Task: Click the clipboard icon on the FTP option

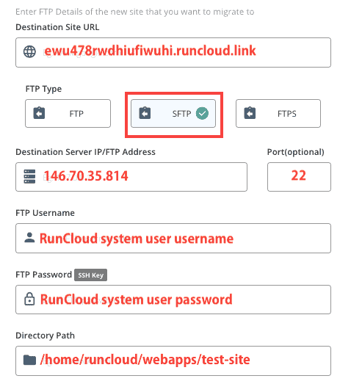Action: (x=39, y=113)
